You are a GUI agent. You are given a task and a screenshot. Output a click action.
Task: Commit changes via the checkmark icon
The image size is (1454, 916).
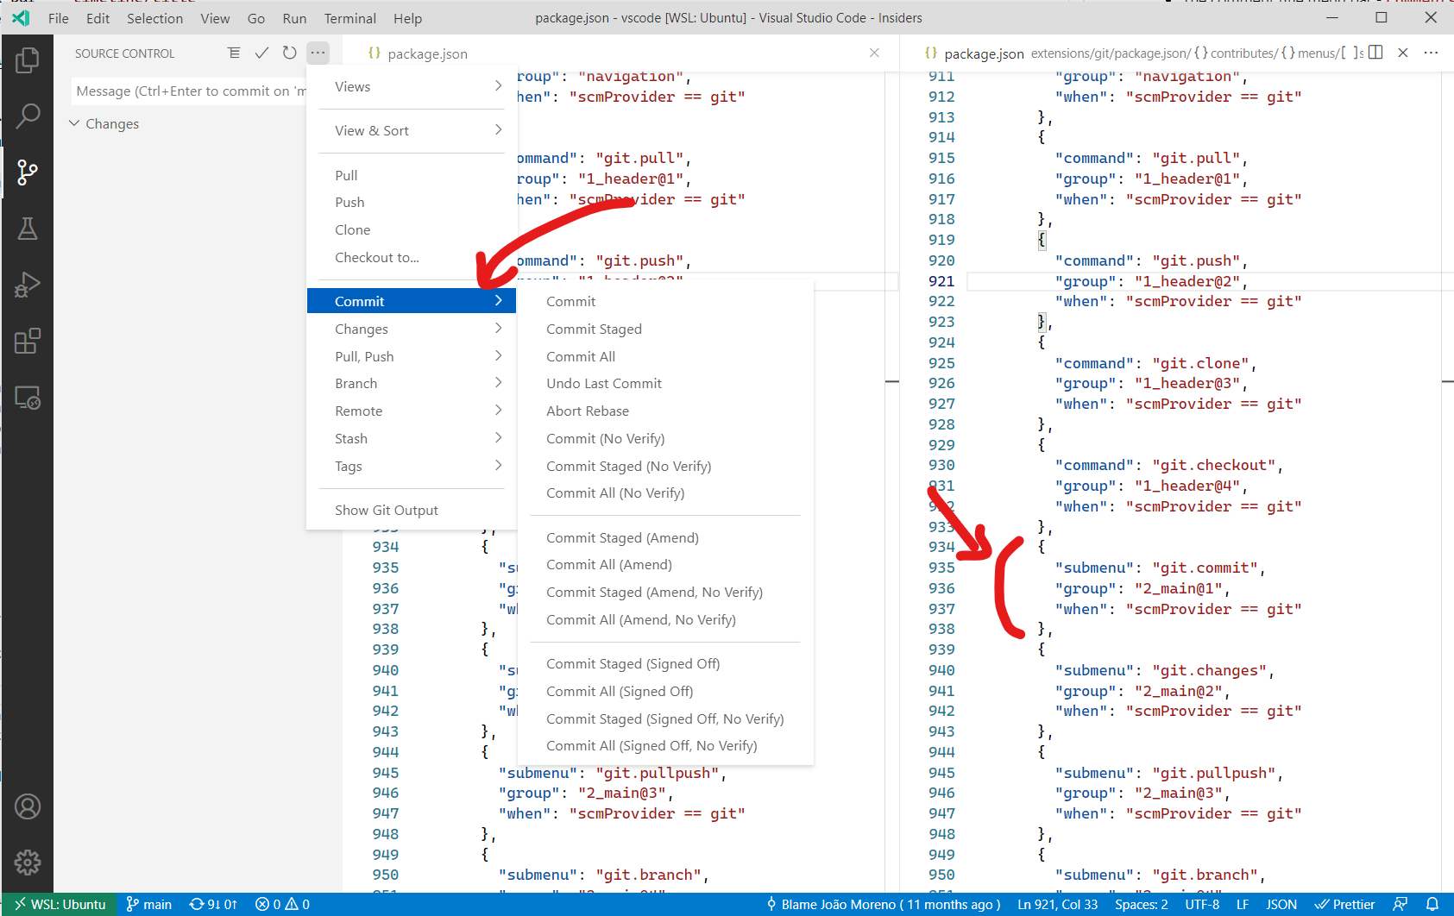[261, 53]
